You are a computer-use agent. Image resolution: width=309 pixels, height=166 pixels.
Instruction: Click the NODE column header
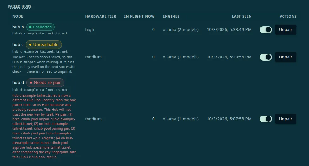(18, 16)
